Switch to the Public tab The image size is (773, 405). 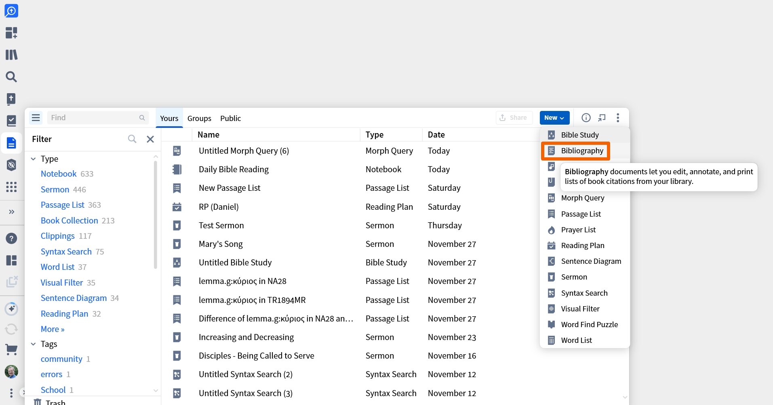(x=230, y=118)
